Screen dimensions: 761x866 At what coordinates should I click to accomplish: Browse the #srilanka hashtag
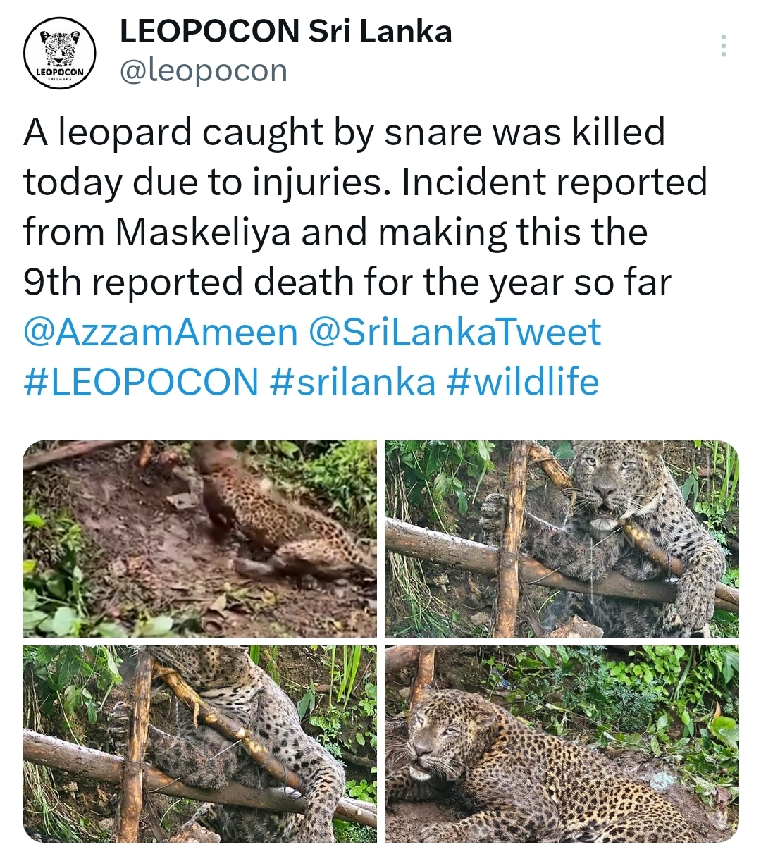352,382
